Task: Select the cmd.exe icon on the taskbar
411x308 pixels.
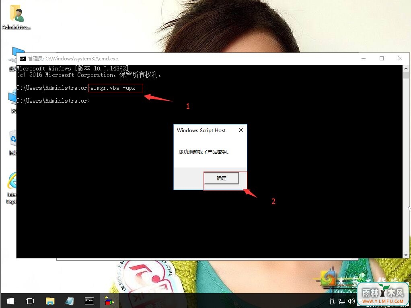Action: (x=89, y=301)
